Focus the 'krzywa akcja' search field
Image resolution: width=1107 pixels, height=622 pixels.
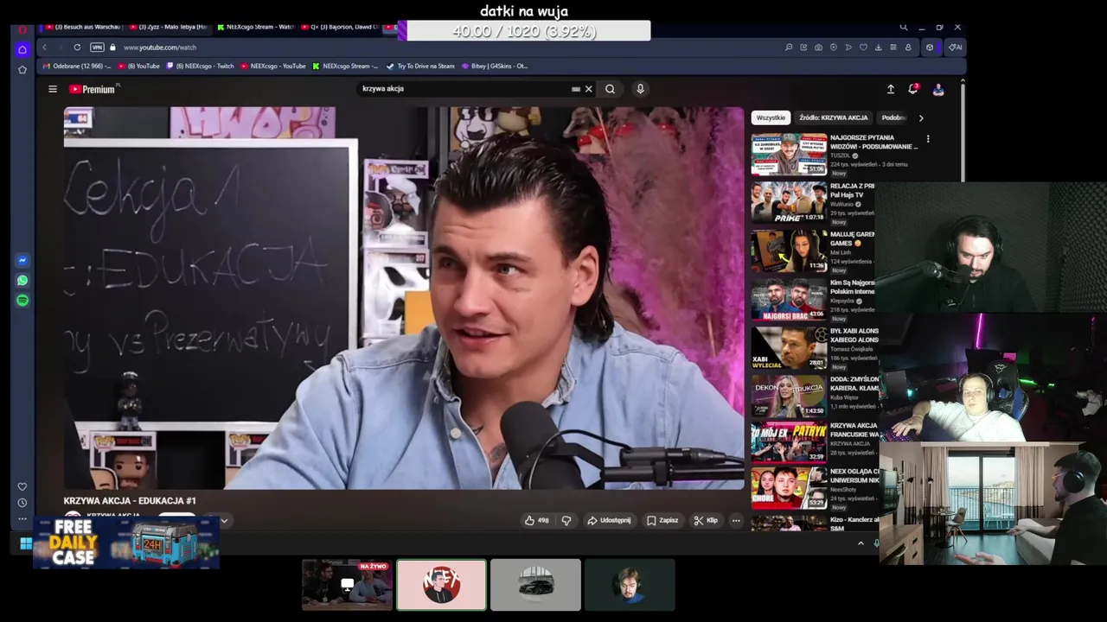[465, 89]
